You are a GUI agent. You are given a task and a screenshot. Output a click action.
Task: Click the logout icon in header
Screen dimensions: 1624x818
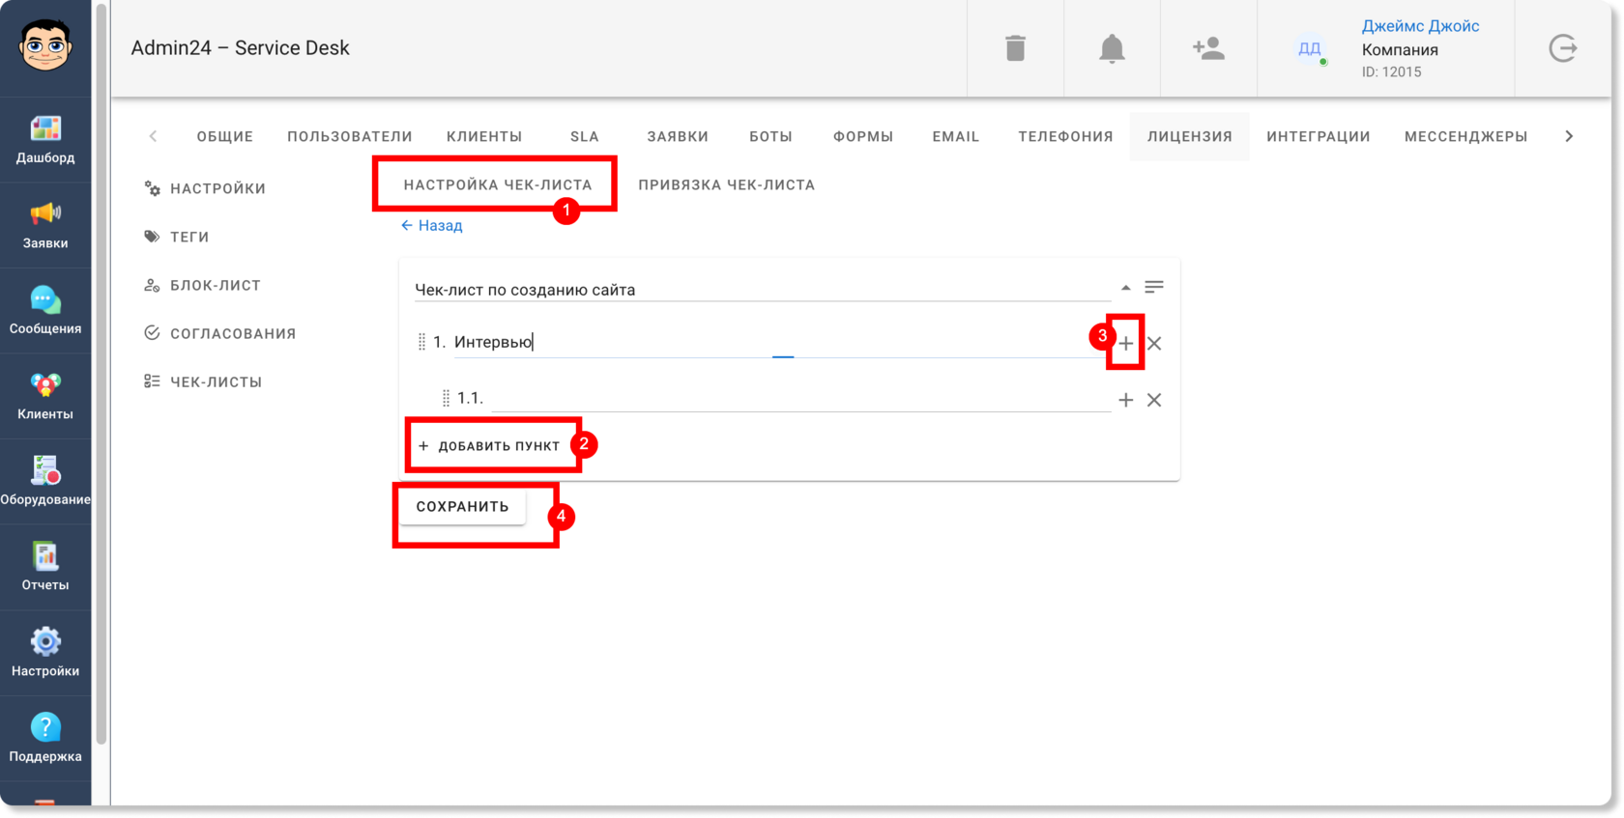pyautogui.click(x=1563, y=48)
